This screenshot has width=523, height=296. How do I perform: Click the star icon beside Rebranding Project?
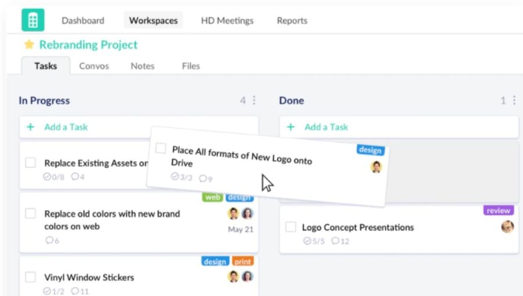click(x=29, y=45)
